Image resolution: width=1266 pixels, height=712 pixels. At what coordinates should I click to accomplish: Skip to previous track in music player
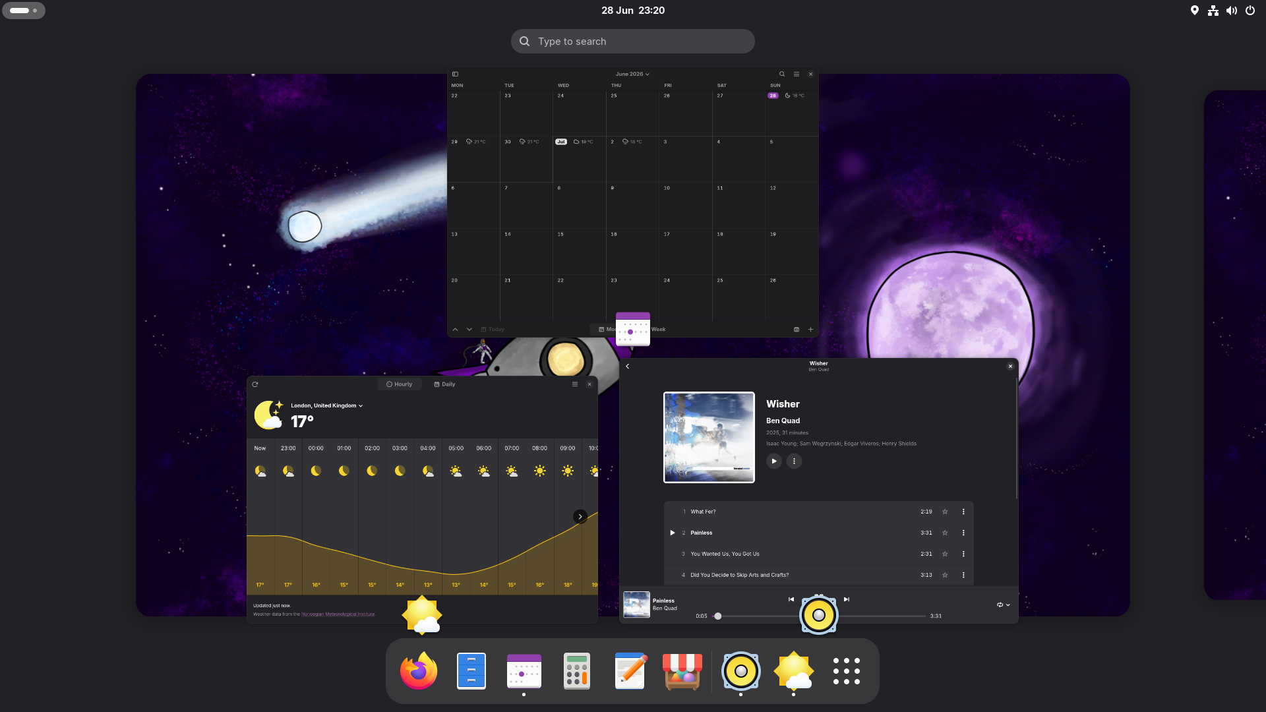point(791,599)
